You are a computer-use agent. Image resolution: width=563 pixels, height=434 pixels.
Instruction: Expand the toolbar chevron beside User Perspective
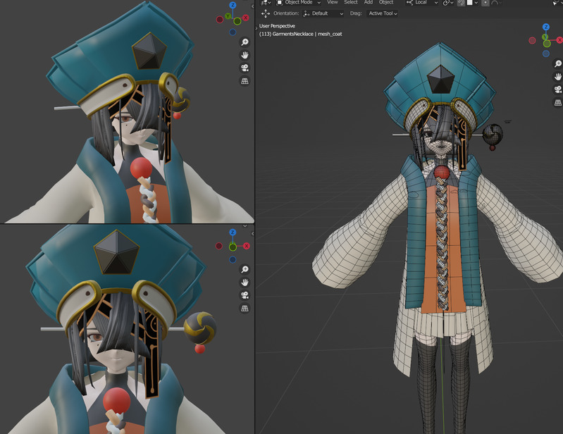tap(256, 28)
